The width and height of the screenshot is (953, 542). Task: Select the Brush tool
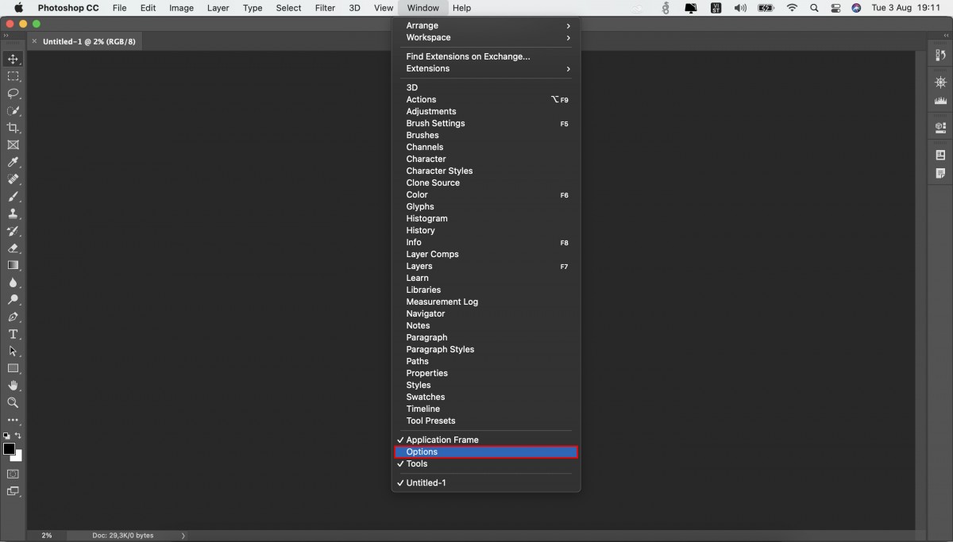13,197
